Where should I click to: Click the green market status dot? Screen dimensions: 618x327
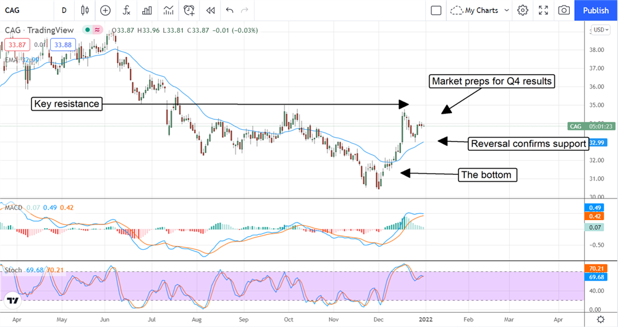[x=87, y=30]
